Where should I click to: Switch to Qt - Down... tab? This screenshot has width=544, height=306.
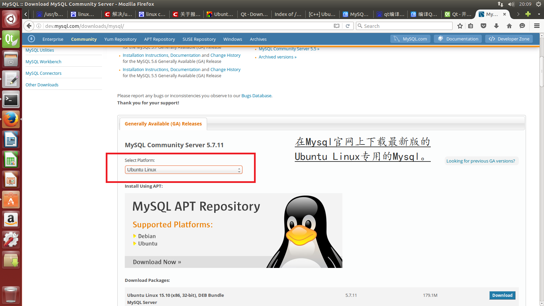pyautogui.click(x=254, y=14)
